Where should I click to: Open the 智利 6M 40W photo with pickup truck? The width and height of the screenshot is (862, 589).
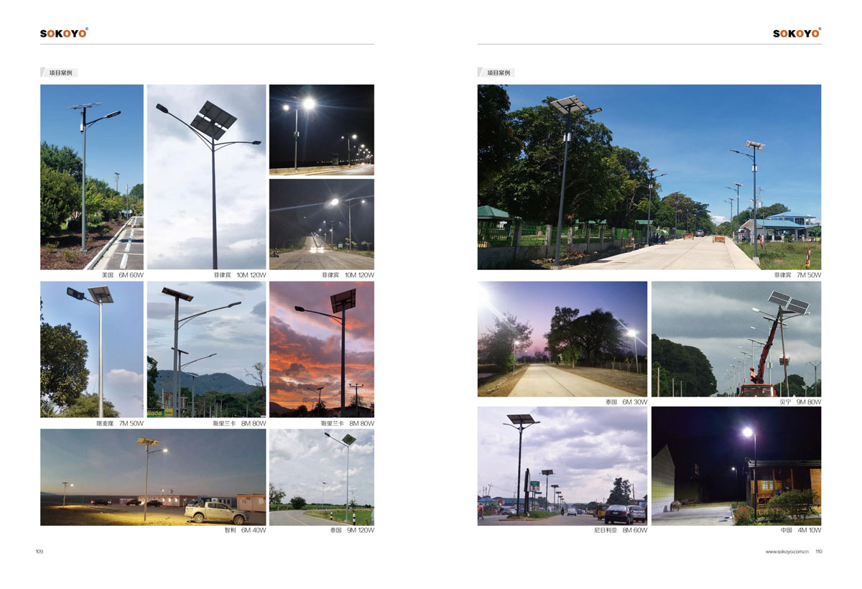click(x=153, y=477)
